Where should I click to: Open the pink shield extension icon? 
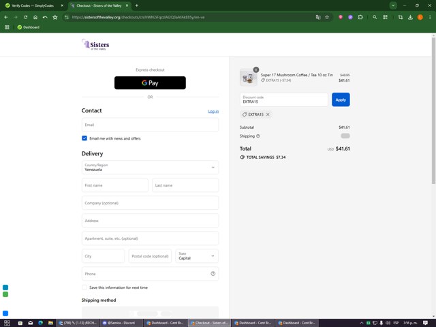tap(341, 17)
